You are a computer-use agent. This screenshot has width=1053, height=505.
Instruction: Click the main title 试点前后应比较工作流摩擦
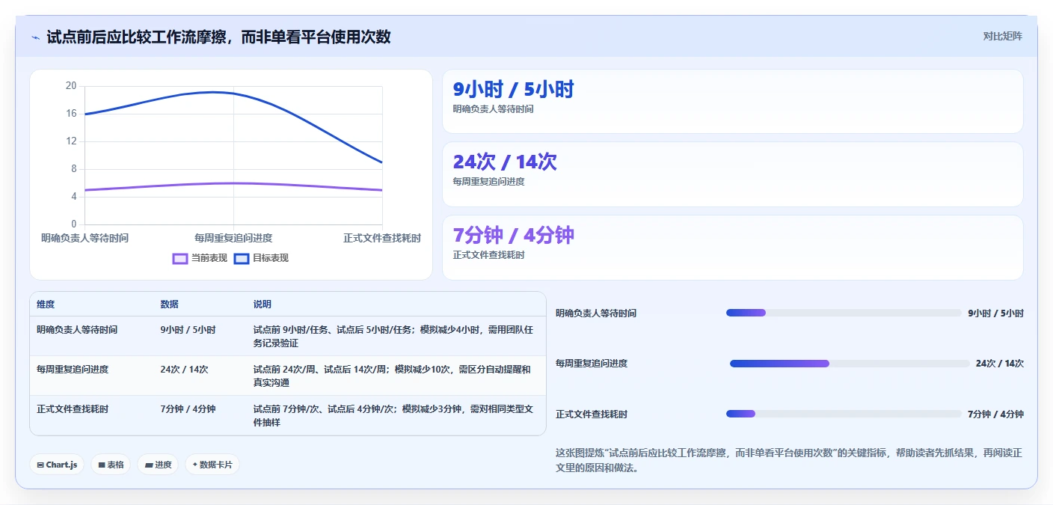[x=218, y=37]
